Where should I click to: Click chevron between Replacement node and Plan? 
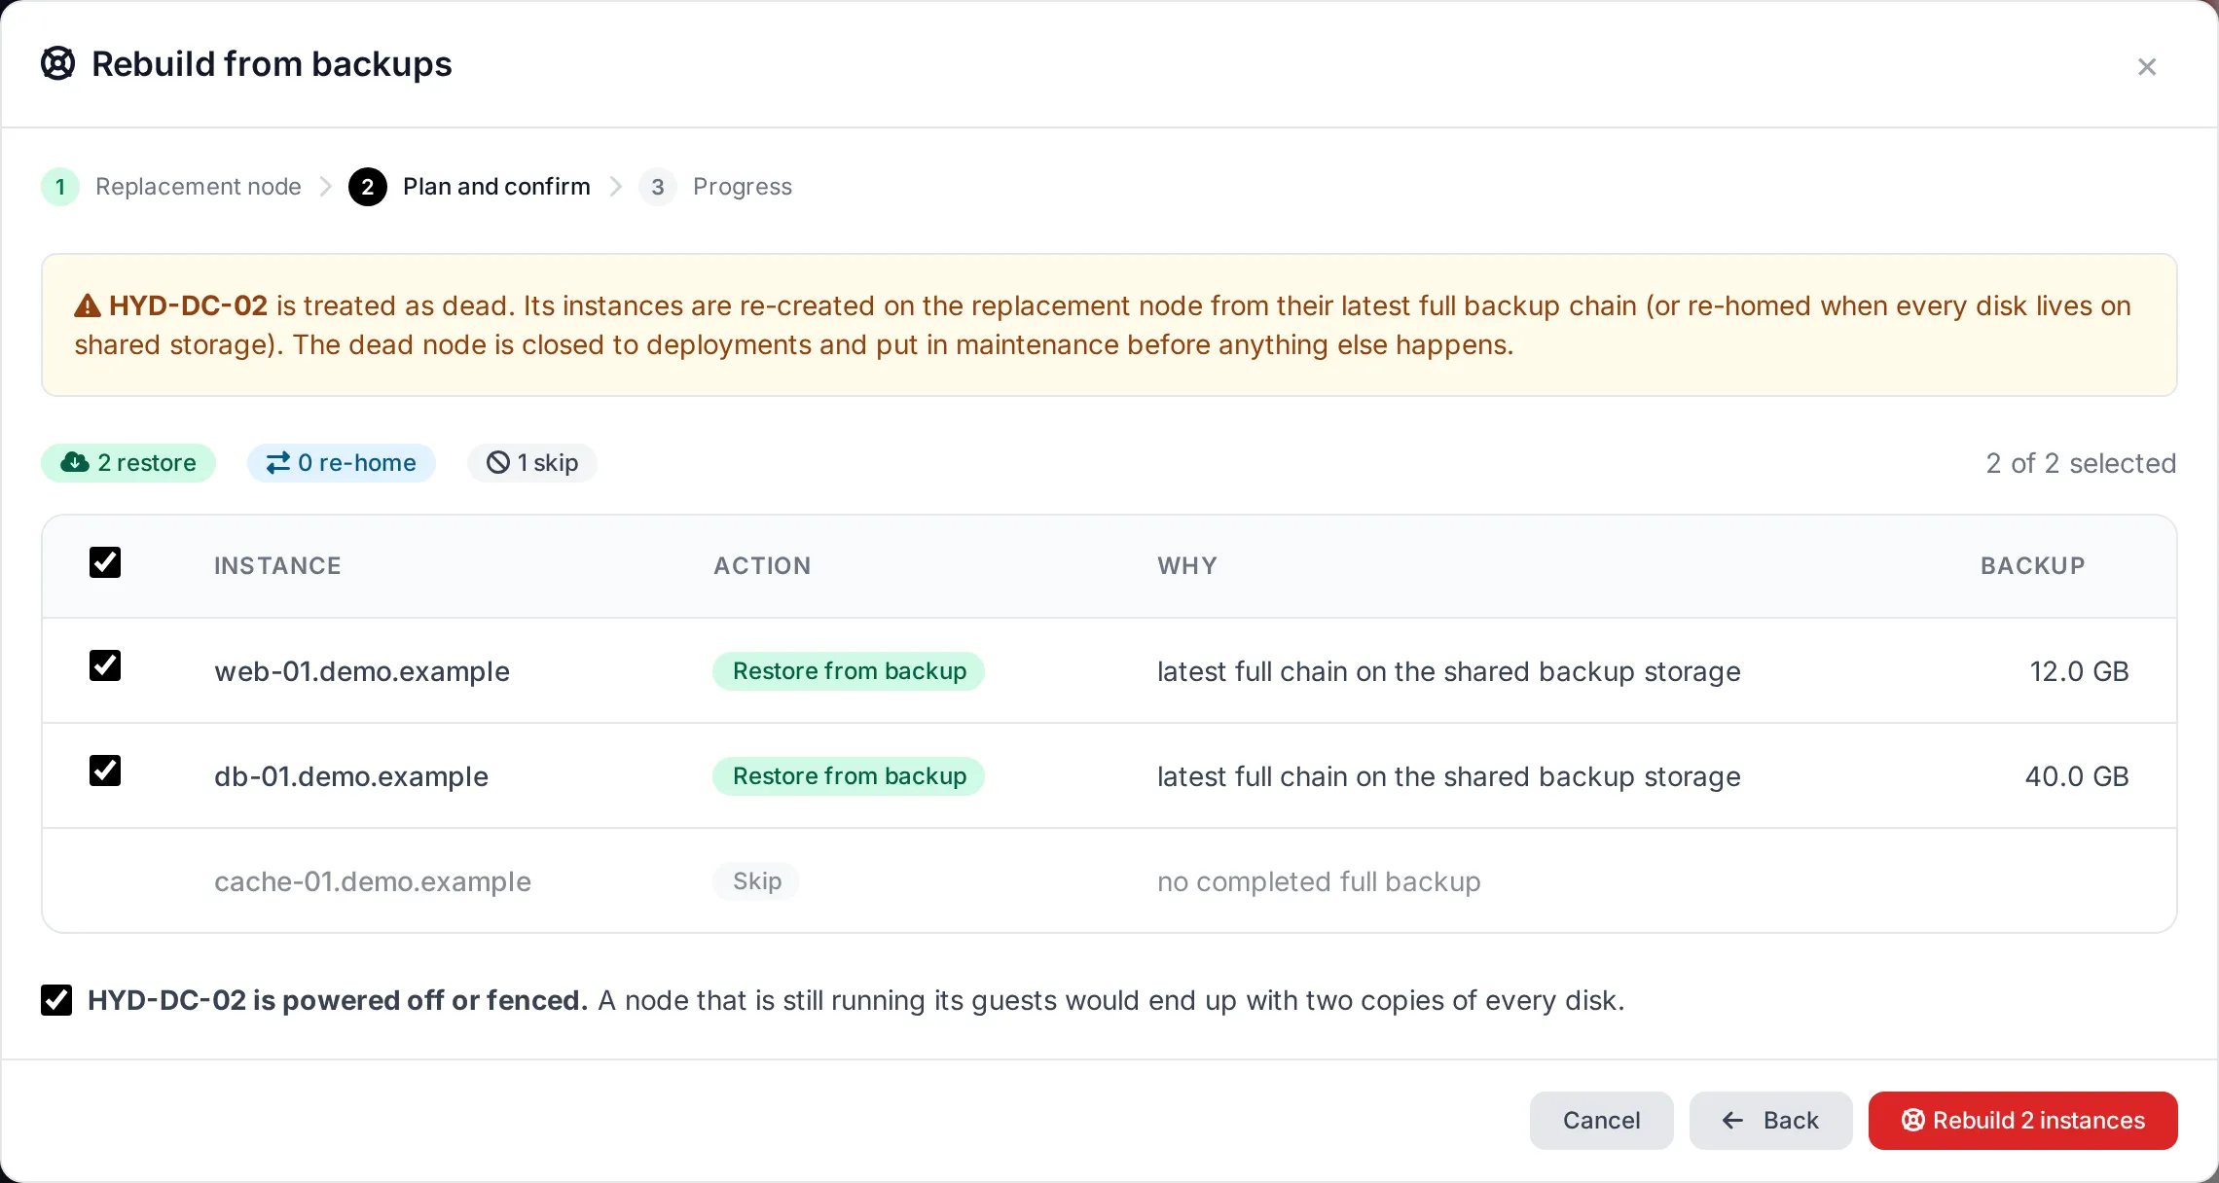click(x=325, y=187)
